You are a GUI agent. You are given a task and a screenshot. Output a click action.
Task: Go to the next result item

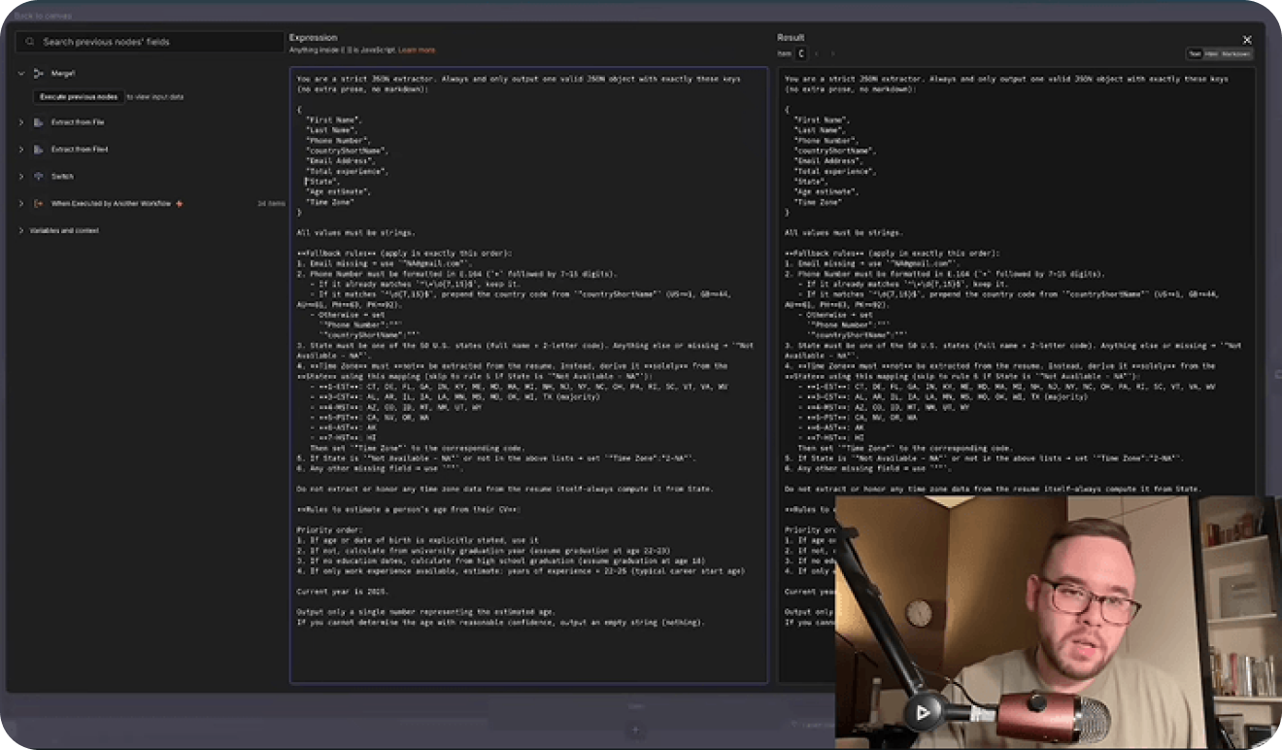pyautogui.click(x=832, y=54)
